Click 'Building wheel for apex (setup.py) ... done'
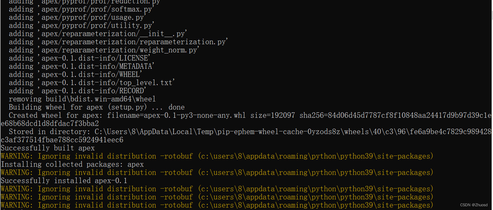The height and width of the screenshot is (210, 493). pos(96,107)
